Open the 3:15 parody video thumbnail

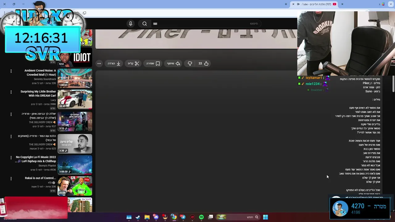[x=75, y=121]
